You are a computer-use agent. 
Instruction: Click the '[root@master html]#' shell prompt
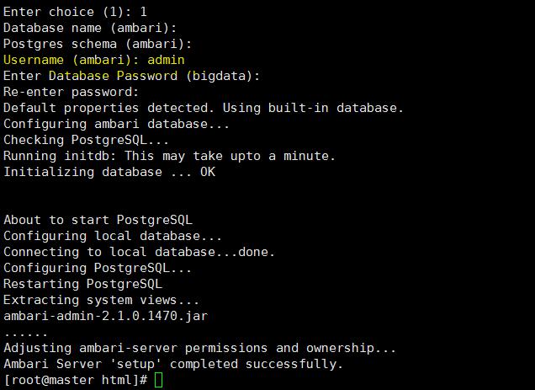[76, 380]
